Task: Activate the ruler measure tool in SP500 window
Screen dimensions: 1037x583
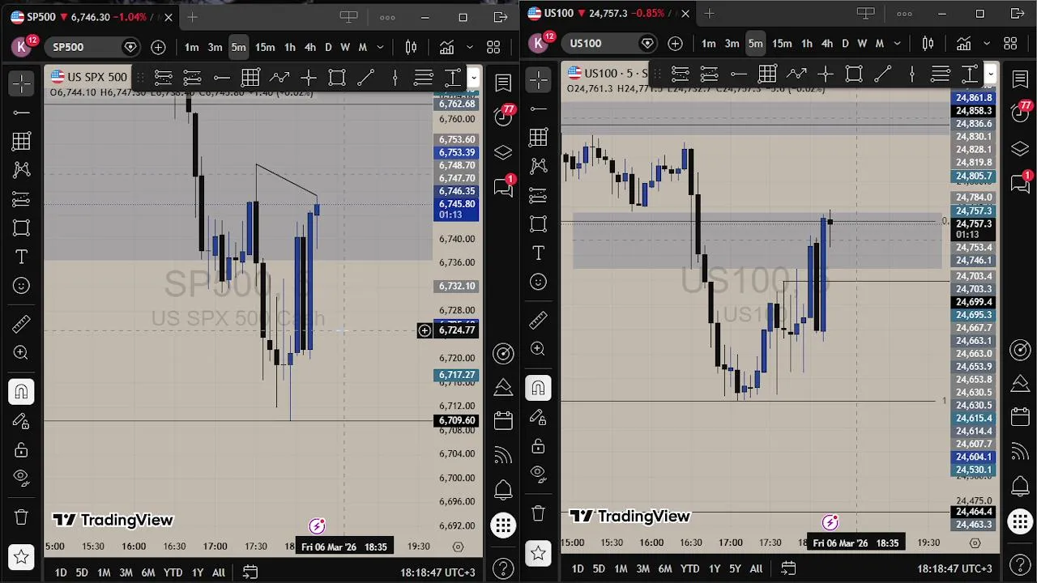Action: click(22, 324)
